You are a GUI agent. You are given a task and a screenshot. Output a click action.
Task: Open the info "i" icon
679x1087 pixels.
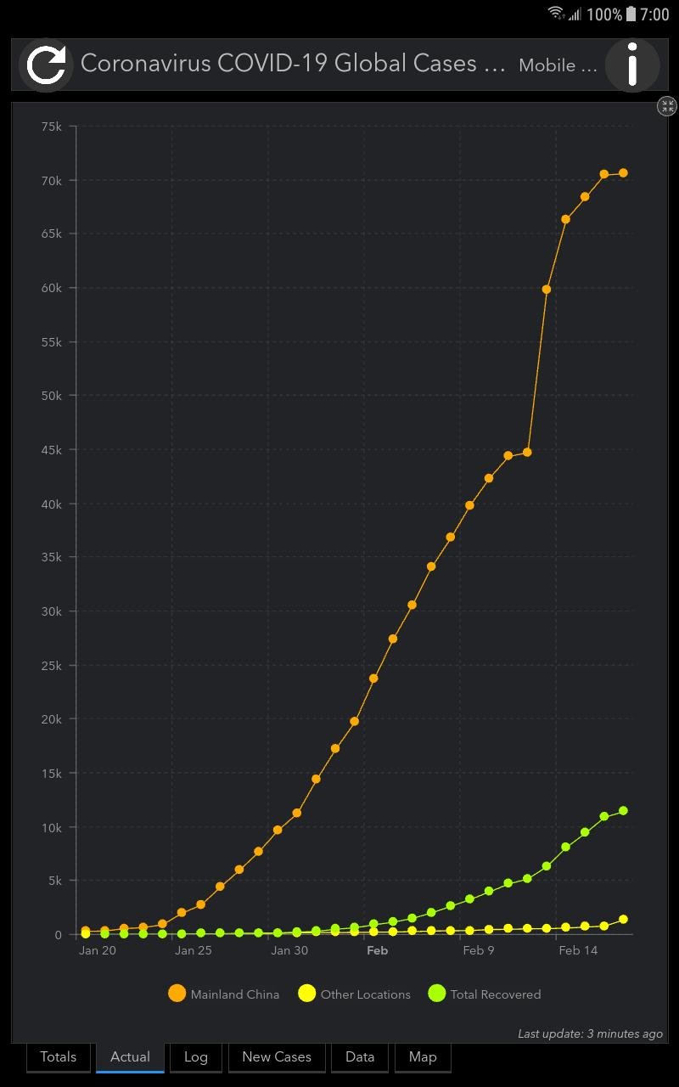(x=632, y=65)
